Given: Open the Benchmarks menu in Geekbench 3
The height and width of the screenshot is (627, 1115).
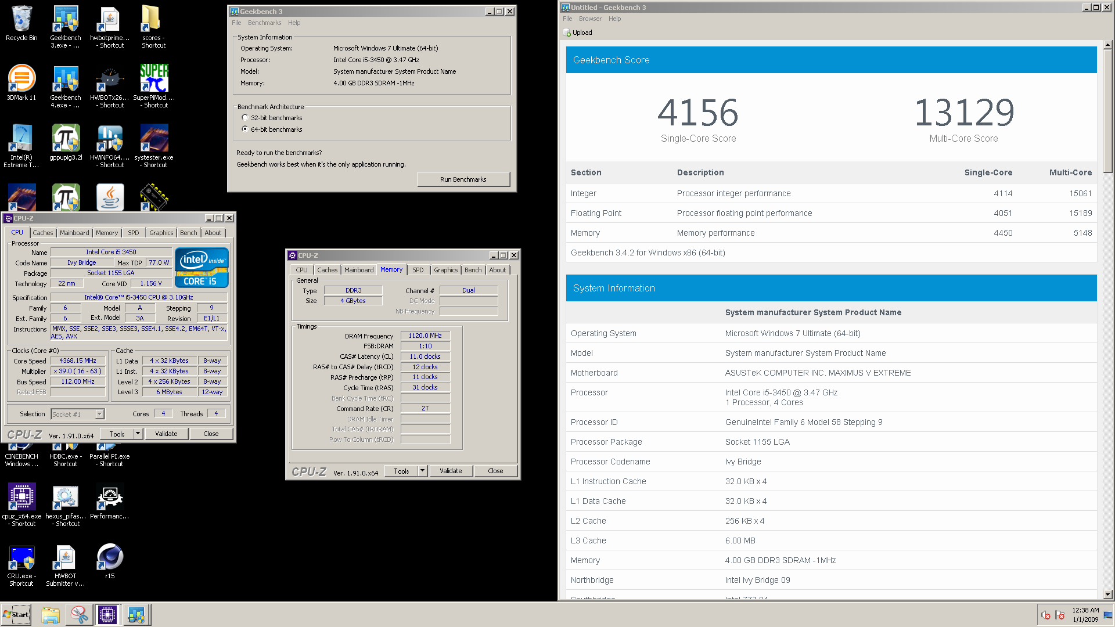Looking at the screenshot, I should pos(264,23).
